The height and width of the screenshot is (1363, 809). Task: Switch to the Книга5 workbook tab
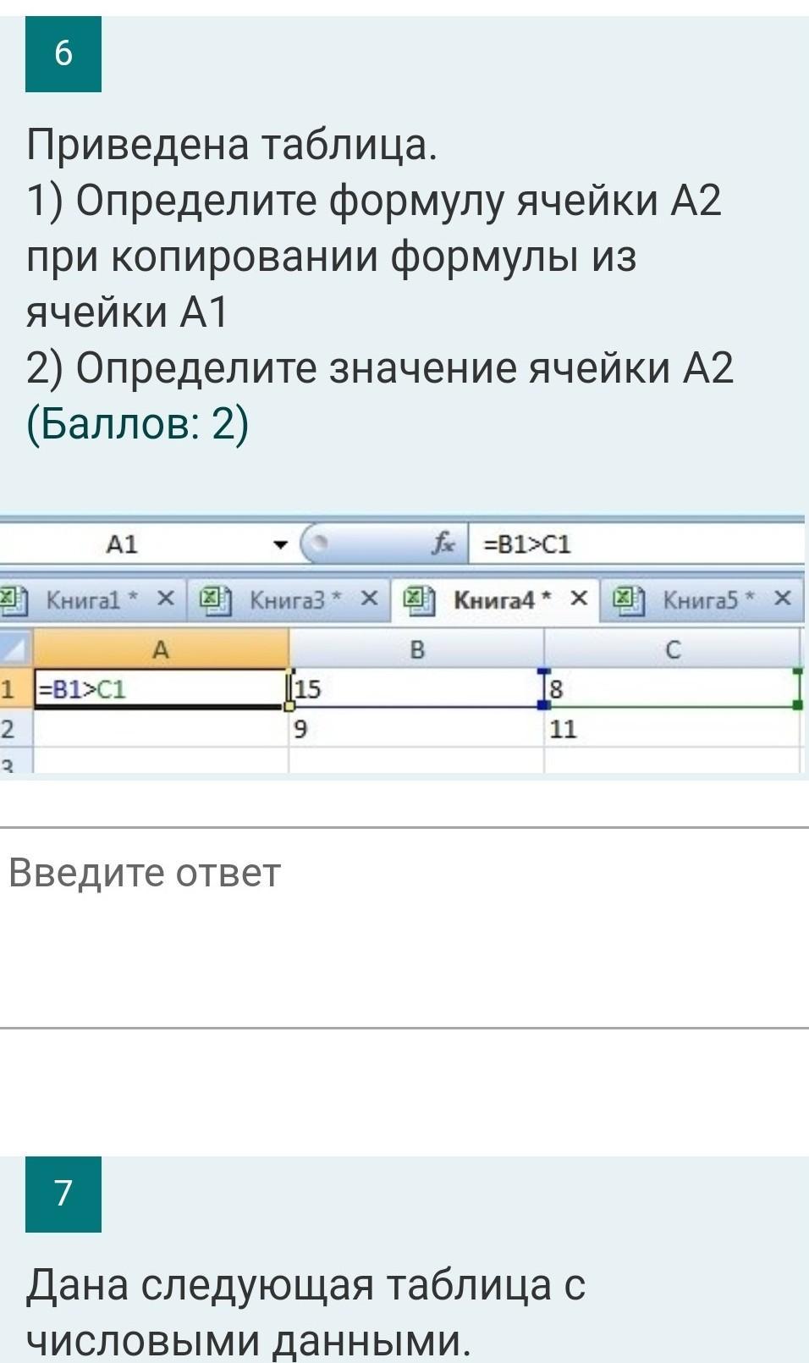701,600
